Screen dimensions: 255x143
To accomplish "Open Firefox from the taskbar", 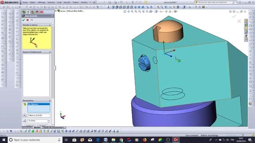I will pos(145,140).
